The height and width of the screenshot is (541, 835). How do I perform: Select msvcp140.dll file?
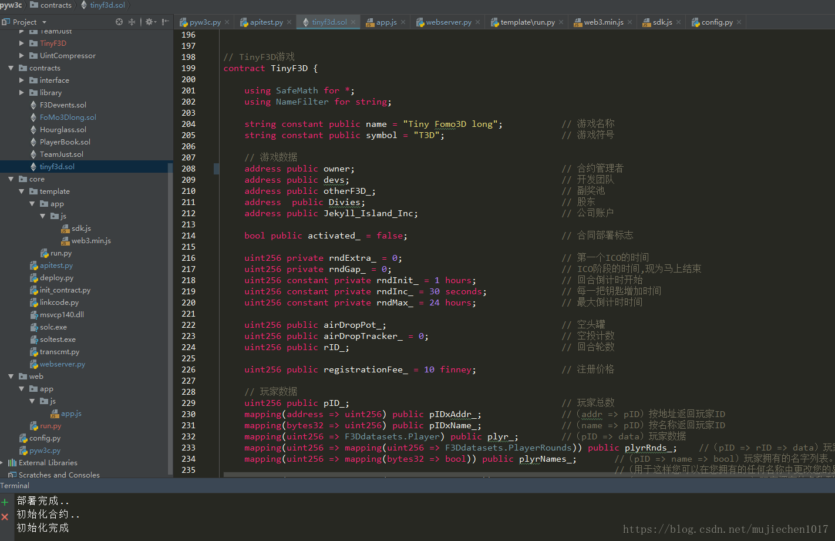tap(62, 315)
